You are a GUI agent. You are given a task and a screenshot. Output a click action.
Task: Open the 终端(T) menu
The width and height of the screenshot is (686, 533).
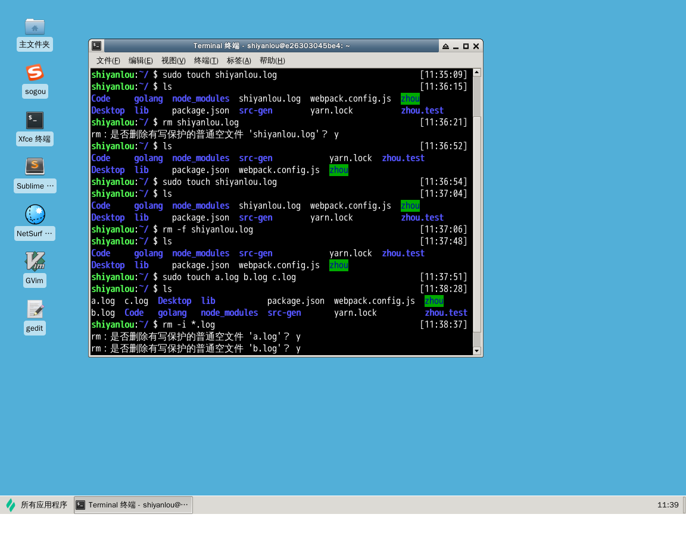(x=206, y=61)
